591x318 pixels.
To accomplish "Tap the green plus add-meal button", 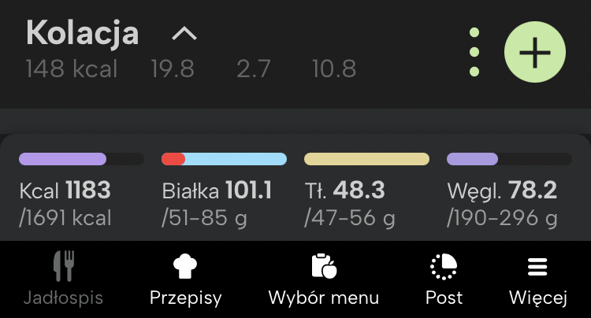I will pyautogui.click(x=535, y=53).
